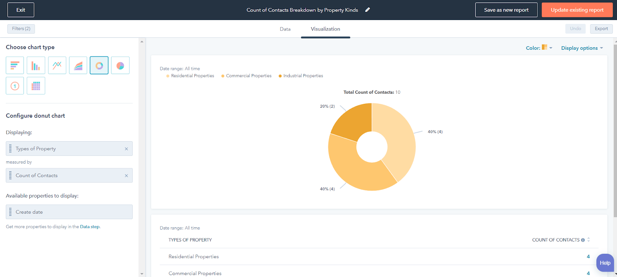Choose the table chart type icon
The image size is (617, 277).
(x=36, y=86)
